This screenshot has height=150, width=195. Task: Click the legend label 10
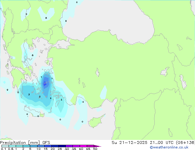tap(38, 149)
